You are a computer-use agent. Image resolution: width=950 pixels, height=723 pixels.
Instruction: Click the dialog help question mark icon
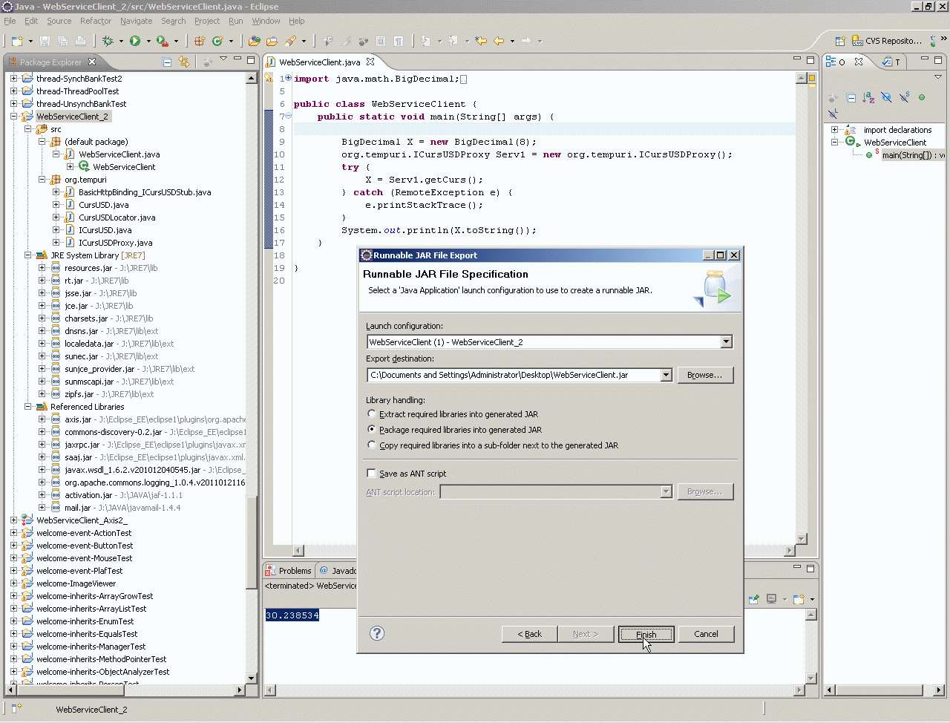tap(377, 633)
